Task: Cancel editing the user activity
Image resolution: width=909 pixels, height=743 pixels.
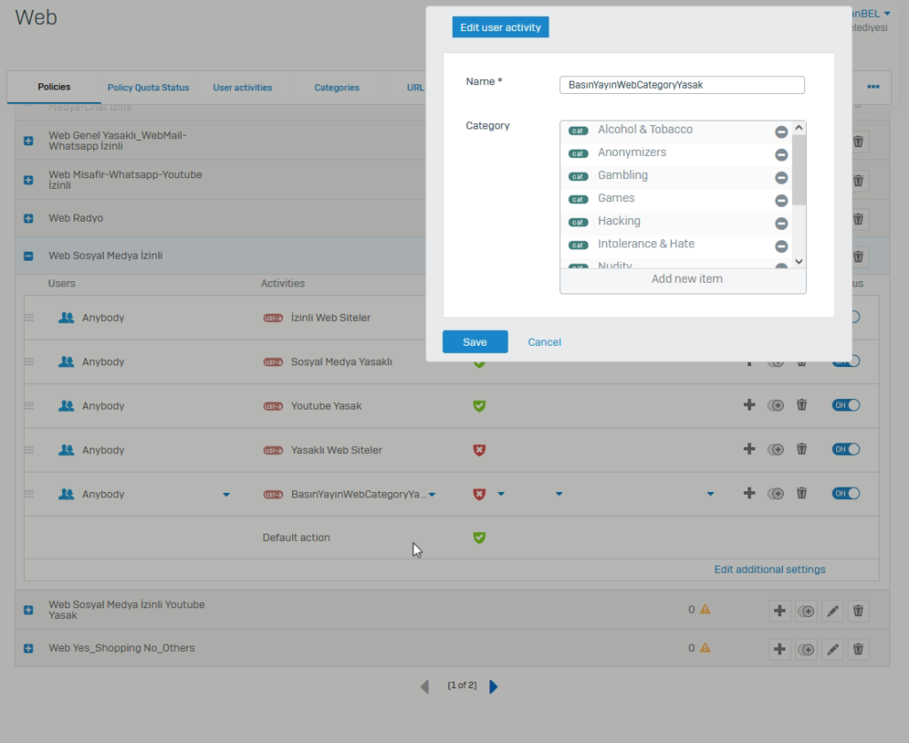Action: click(544, 342)
